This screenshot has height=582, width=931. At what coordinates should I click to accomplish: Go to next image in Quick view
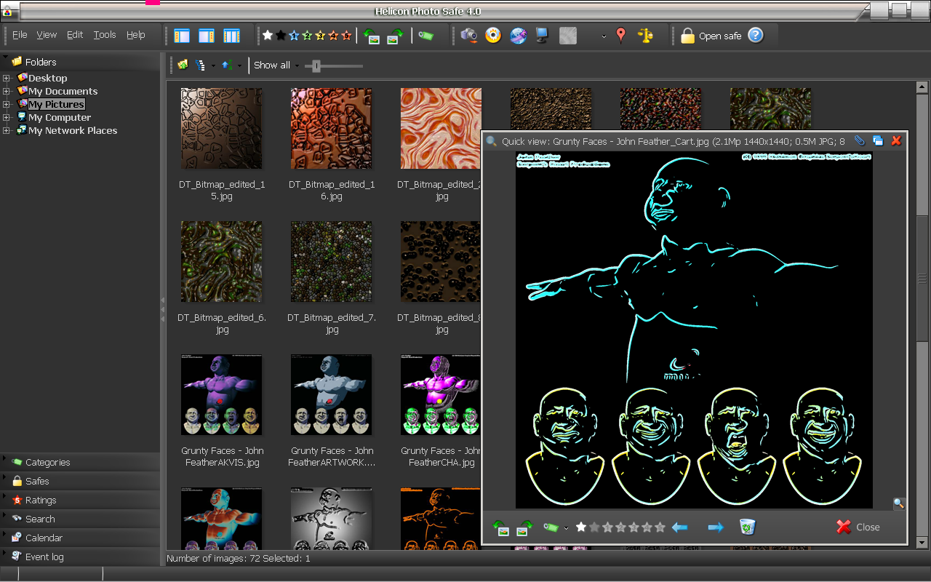click(716, 527)
